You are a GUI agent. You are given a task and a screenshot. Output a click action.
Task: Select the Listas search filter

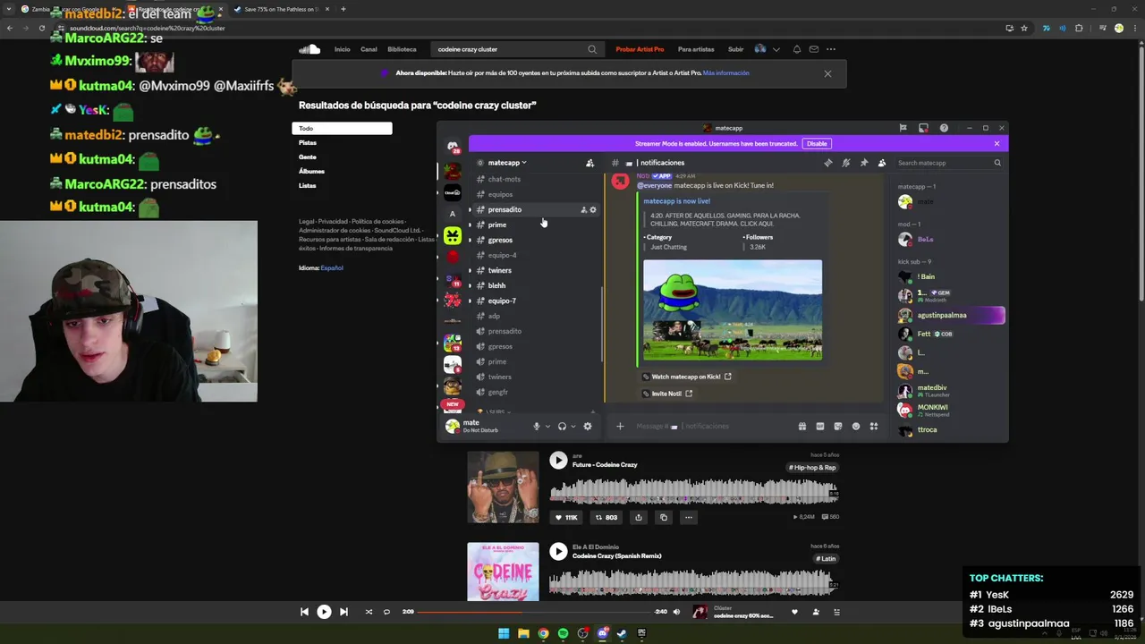[x=308, y=186]
